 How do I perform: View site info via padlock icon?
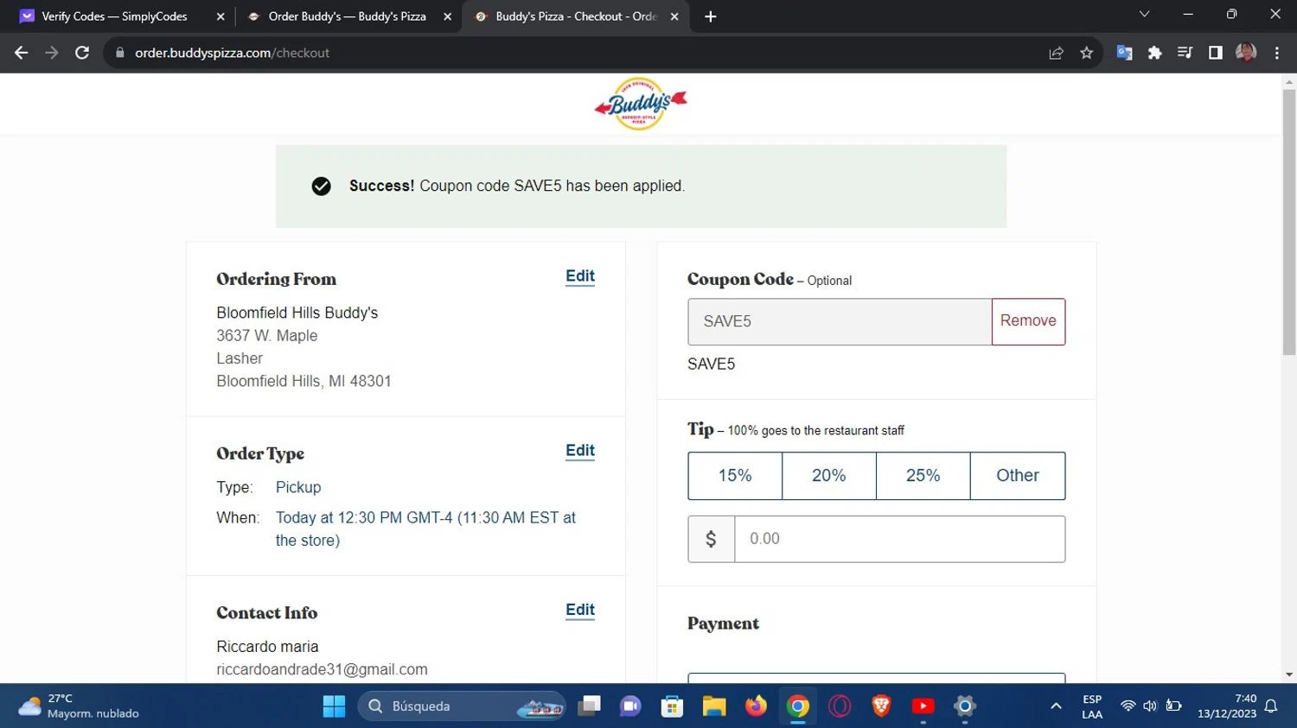[119, 53]
